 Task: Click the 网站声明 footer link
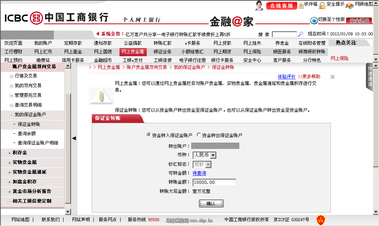pyautogui.click(x=81, y=220)
